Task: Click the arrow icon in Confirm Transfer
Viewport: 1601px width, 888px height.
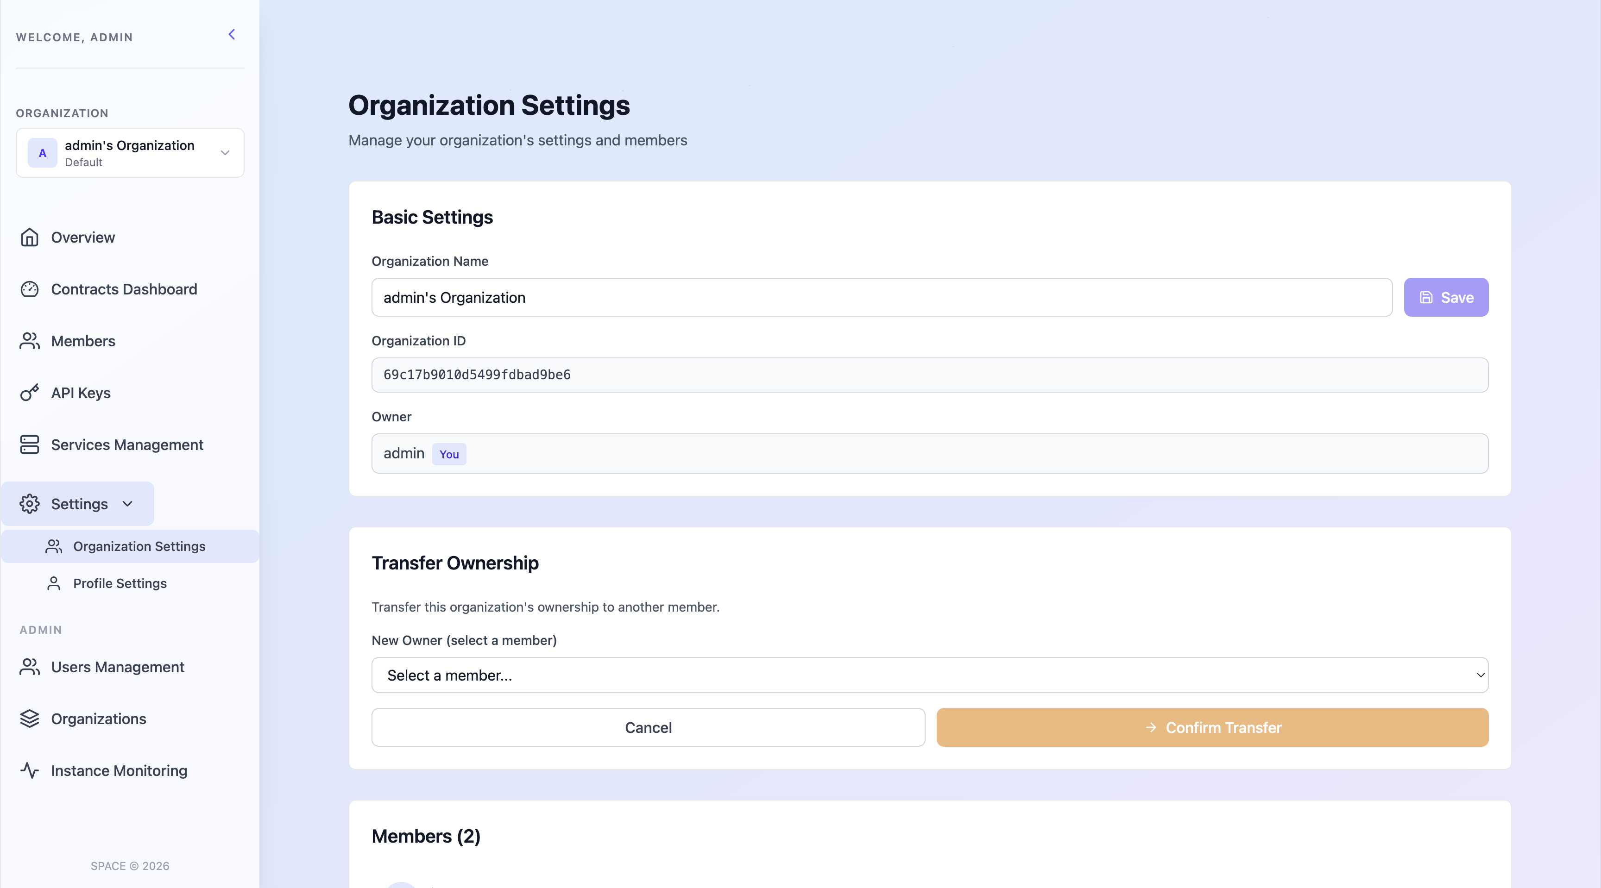Action: [x=1151, y=727]
